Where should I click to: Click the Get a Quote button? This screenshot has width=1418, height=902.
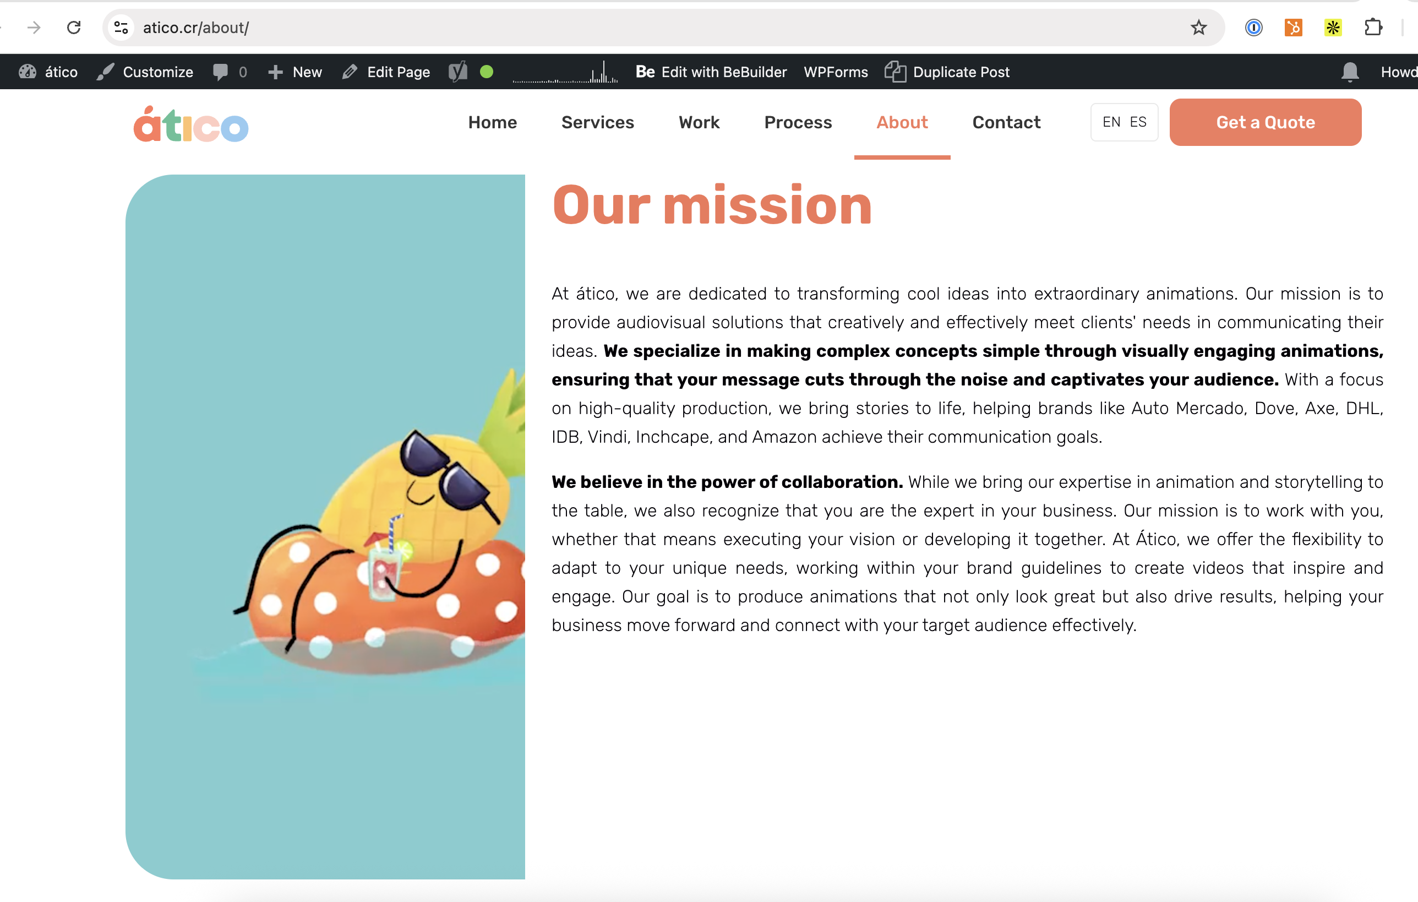[x=1265, y=122]
